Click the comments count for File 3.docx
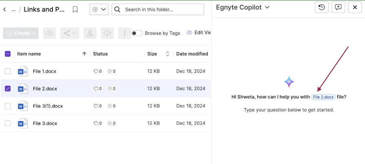This screenshot has width=365, height=164. pos(97,123)
